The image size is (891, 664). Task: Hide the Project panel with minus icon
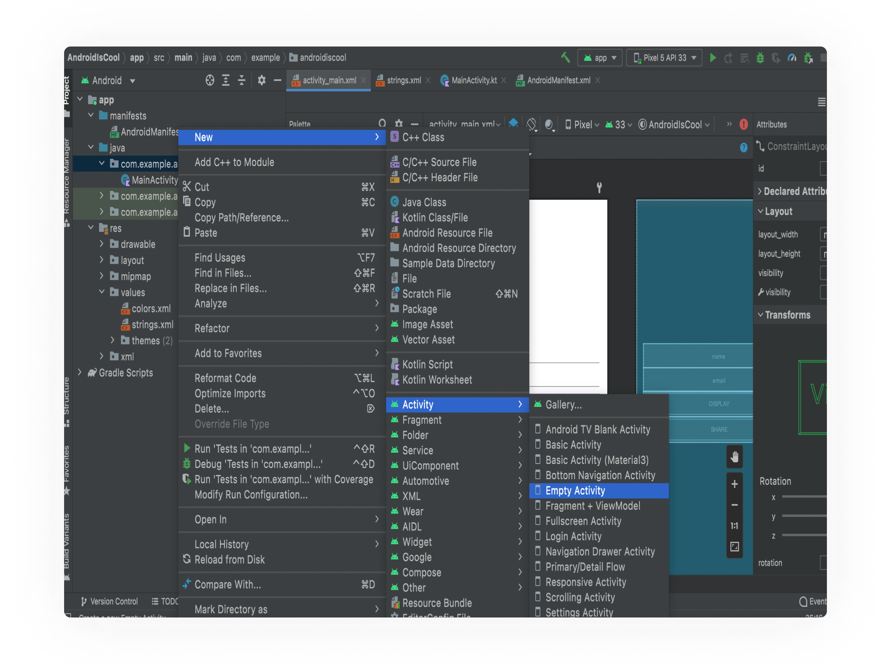[277, 80]
